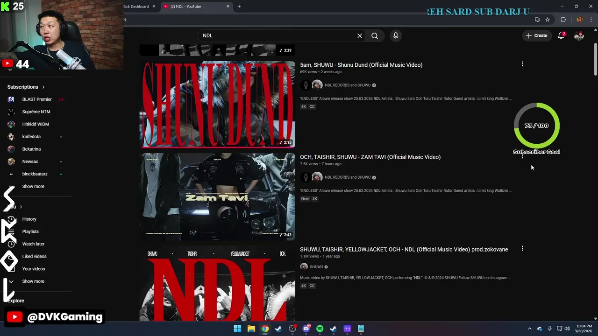Open Windows Start menu
The height and width of the screenshot is (336, 598).
pos(237,329)
